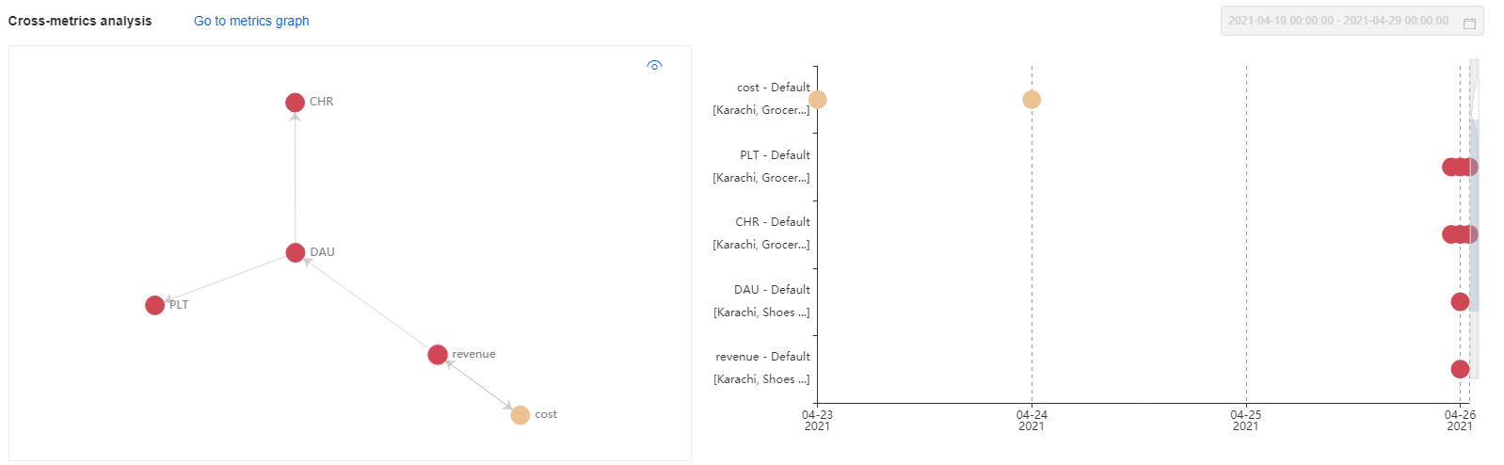The image size is (1504, 465).
Task: Click the cost - Default series label
Action: [774, 88]
